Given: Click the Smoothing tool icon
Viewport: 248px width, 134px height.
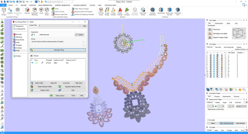Looking at the screenshot, I should click(161, 11).
